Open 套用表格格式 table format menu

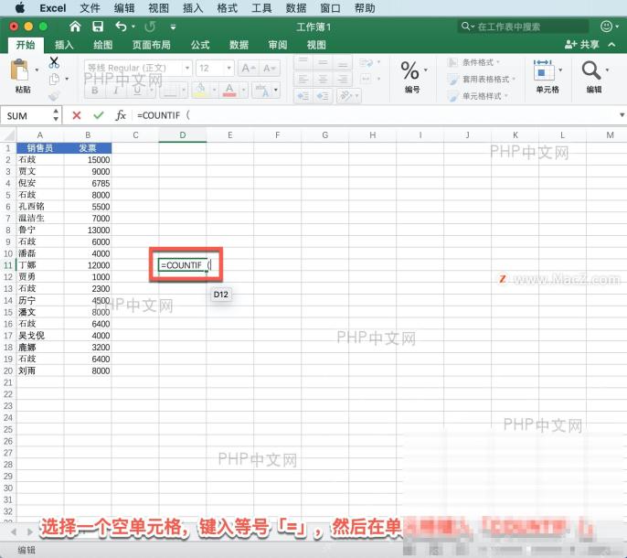[x=483, y=80]
